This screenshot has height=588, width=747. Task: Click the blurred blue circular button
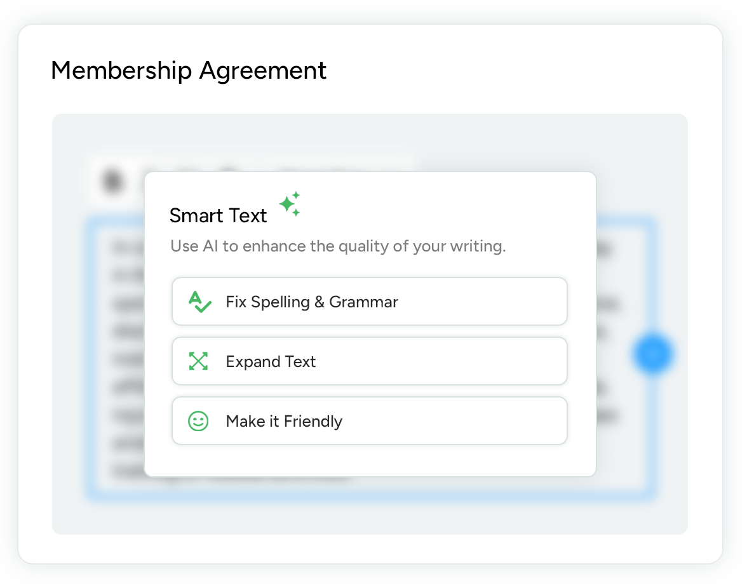point(652,352)
